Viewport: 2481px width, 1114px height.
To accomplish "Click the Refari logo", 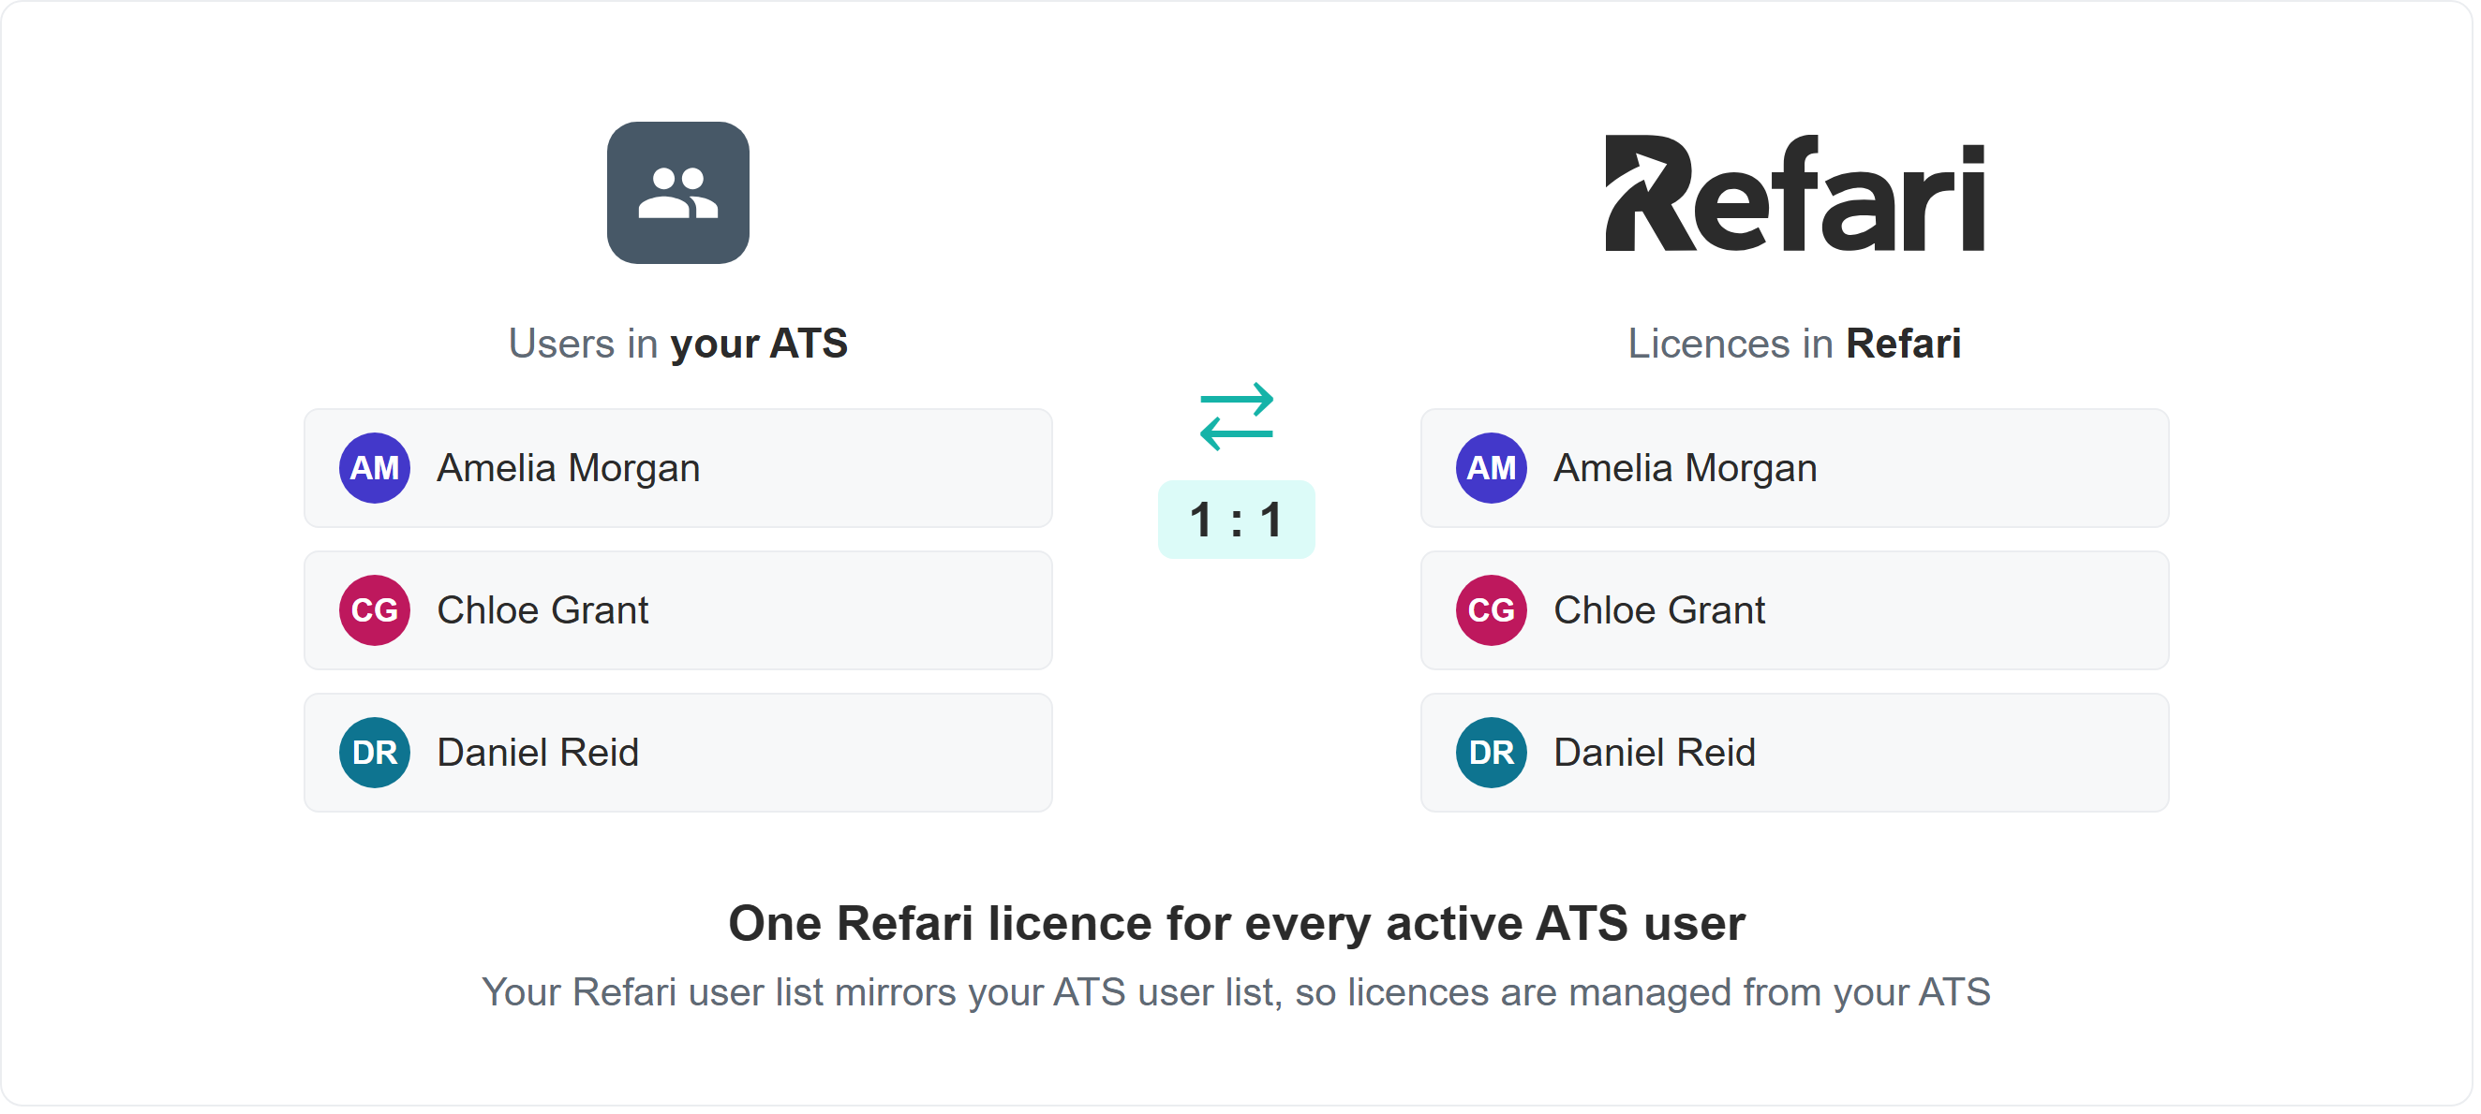I will tap(1795, 194).
